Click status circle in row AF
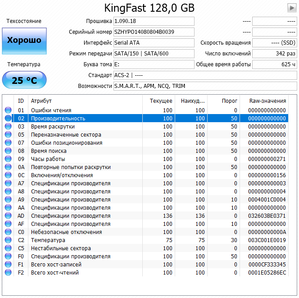This screenshot has width=299, height=298. click(8, 224)
